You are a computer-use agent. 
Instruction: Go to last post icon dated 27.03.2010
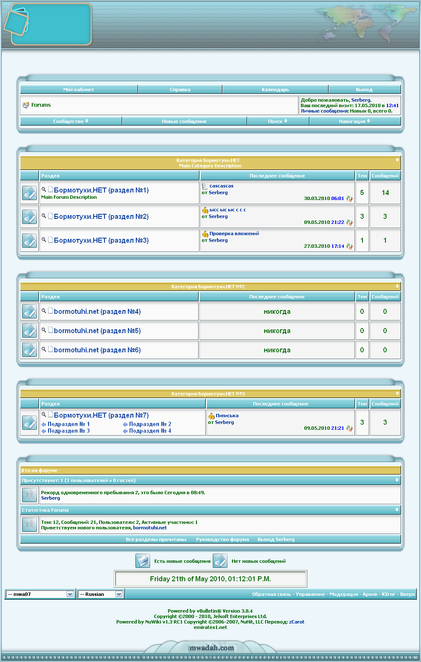pos(350,246)
